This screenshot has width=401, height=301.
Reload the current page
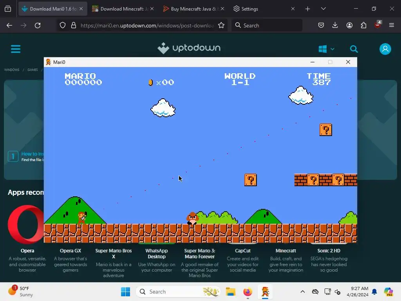(38, 25)
